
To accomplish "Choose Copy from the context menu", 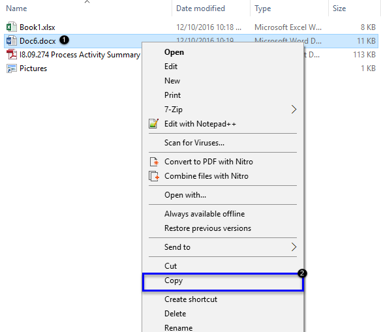I will pos(222,282).
